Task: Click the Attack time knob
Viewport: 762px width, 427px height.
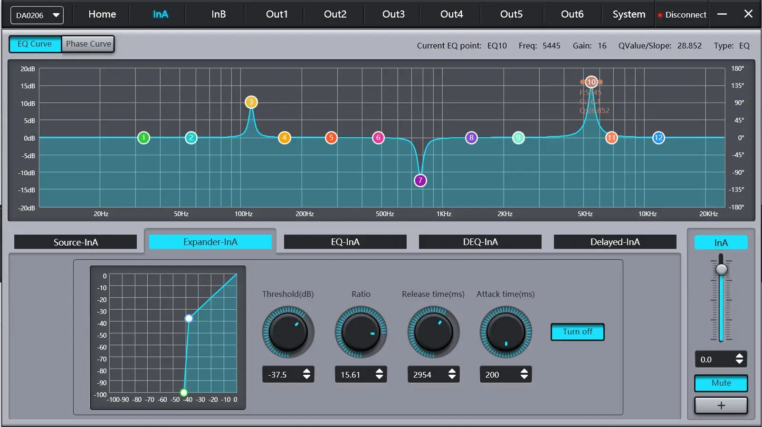Action: click(x=505, y=332)
